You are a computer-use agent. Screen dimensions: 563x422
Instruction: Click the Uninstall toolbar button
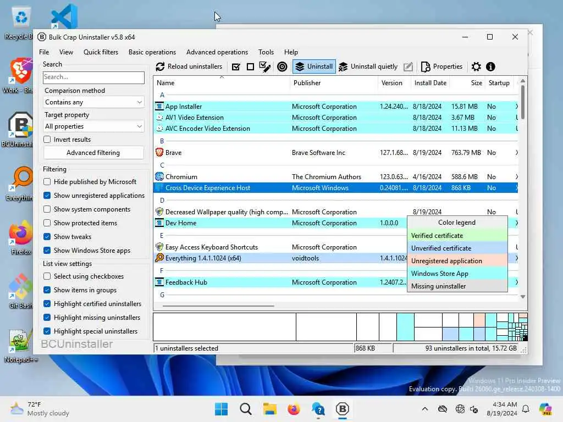click(x=314, y=66)
